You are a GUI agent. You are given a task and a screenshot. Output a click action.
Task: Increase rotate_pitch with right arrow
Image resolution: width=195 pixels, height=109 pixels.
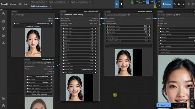pos(95,28)
